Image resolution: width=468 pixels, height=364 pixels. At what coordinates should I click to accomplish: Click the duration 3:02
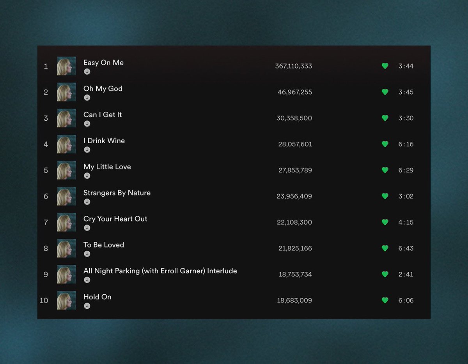406,196
